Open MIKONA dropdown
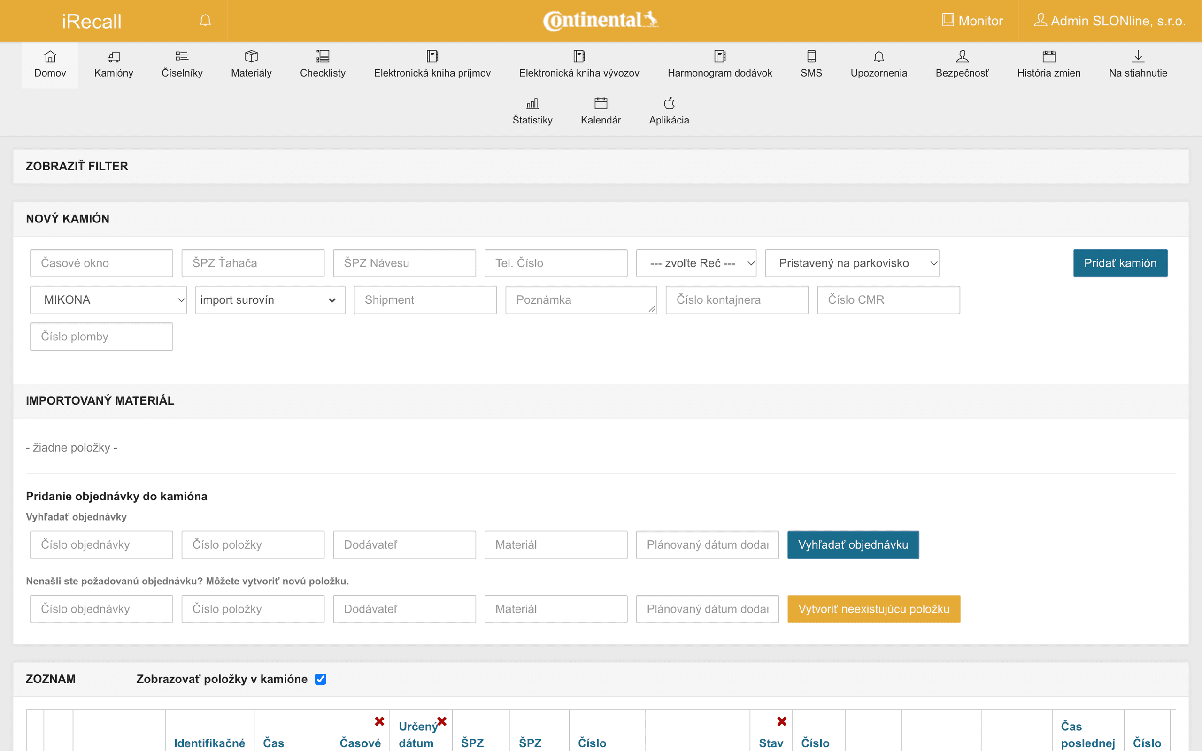This screenshot has width=1202, height=751. pyautogui.click(x=108, y=300)
